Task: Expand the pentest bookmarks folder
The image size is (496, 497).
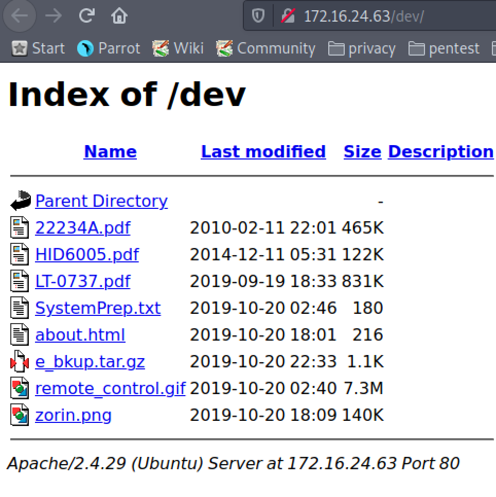Action: (444, 48)
